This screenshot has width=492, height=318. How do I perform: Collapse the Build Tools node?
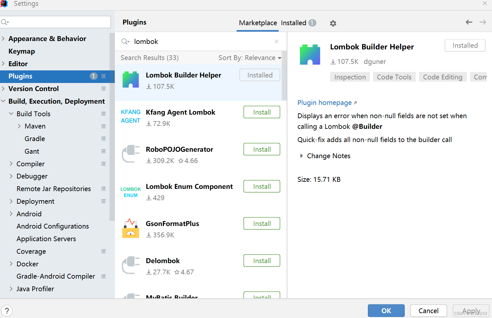pyautogui.click(x=11, y=114)
